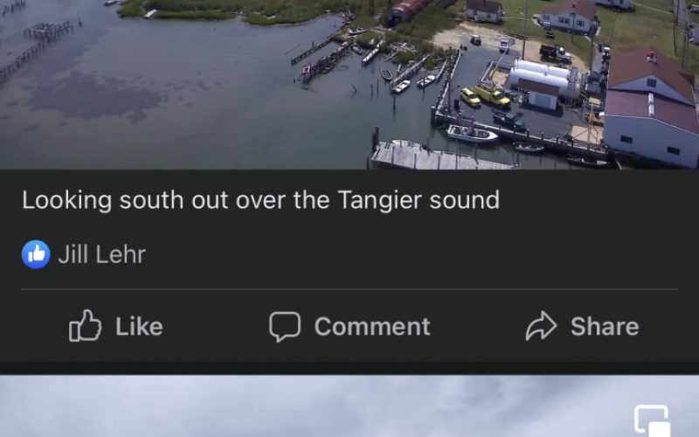Tap the white boat at the pier
This screenshot has width=699, height=437.
point(473,134)
